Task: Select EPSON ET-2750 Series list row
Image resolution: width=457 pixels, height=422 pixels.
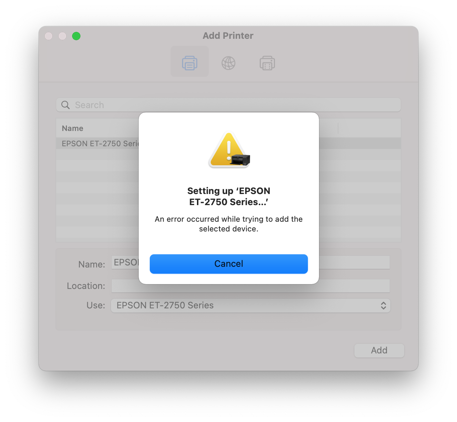Action: point(228,143)
